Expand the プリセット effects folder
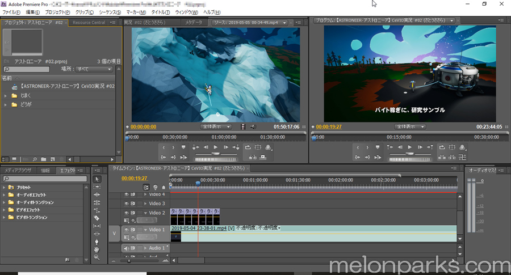 [4, 188]
